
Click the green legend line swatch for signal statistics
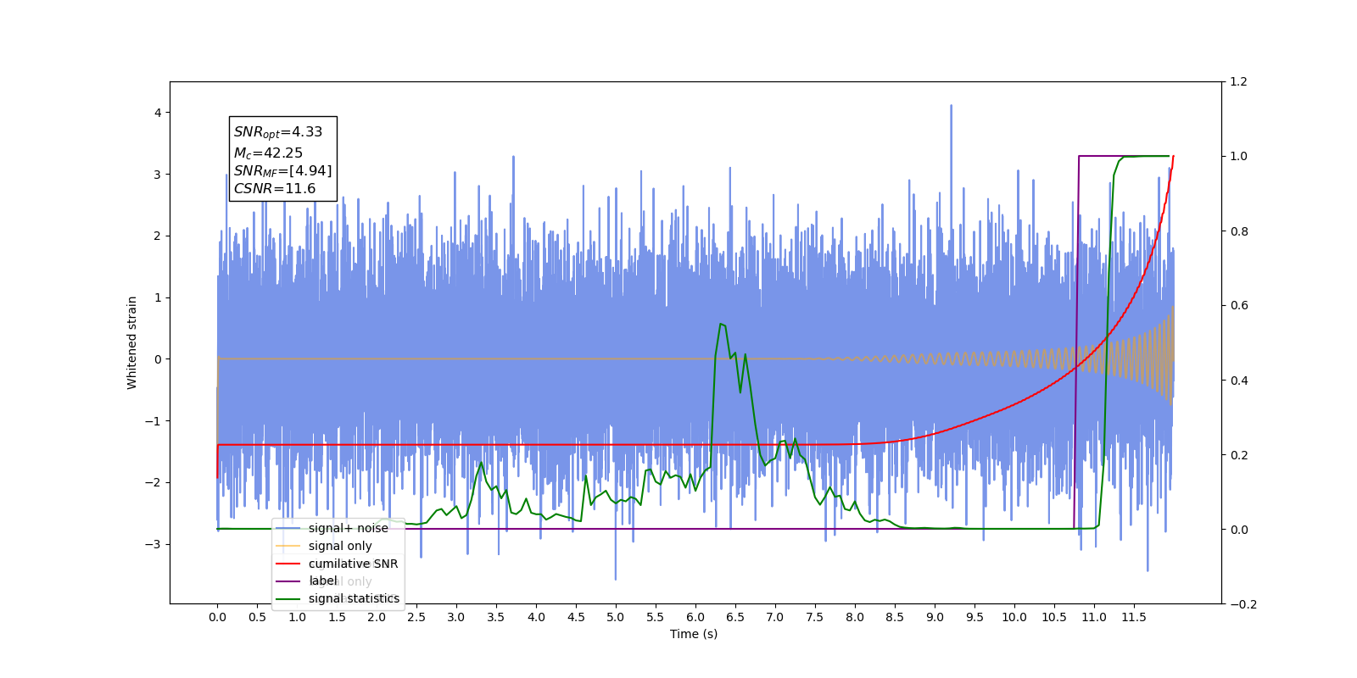pyautogui.click(x=288, y=598)
